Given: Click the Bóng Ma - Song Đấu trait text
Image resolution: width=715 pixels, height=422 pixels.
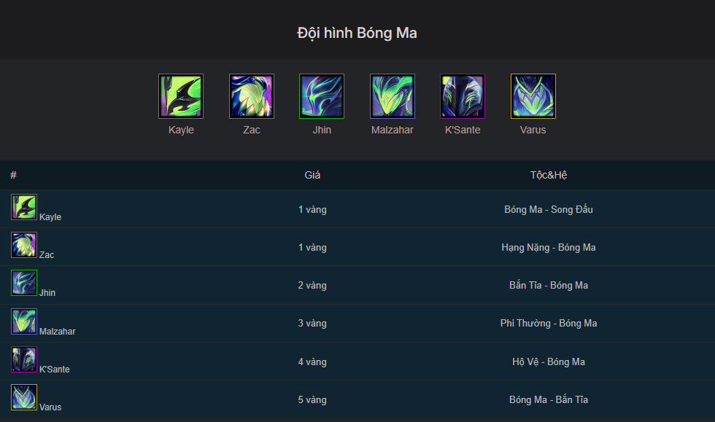Looking at the screenshot, I should tap(549, 210).
